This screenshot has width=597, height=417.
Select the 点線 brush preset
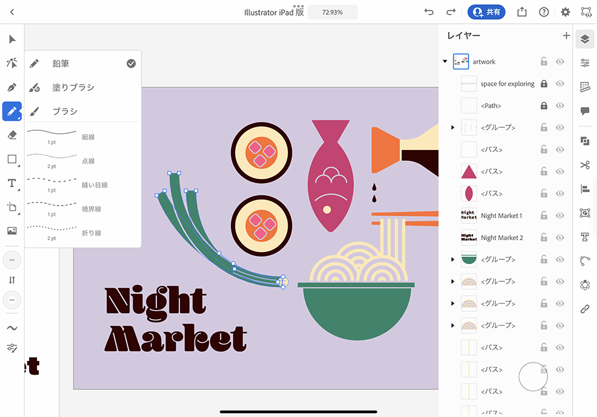click(82, 161)
